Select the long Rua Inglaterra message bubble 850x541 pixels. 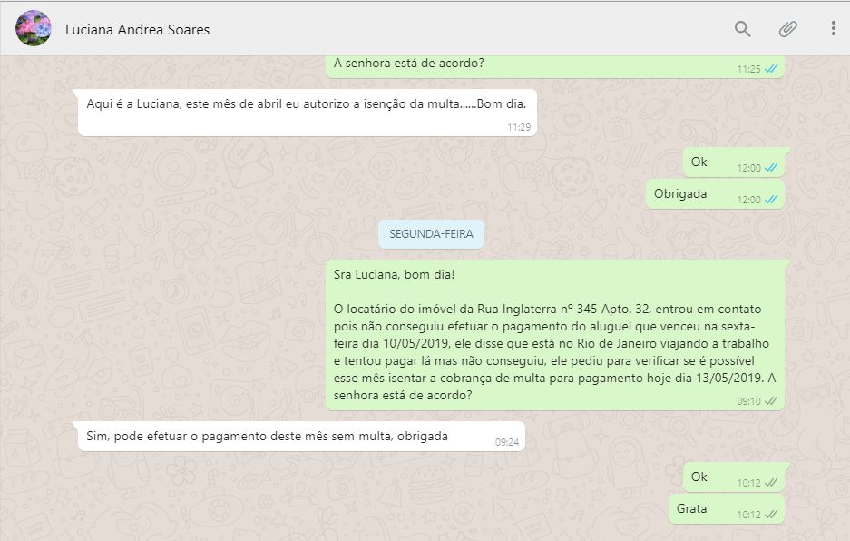(555, 335)
